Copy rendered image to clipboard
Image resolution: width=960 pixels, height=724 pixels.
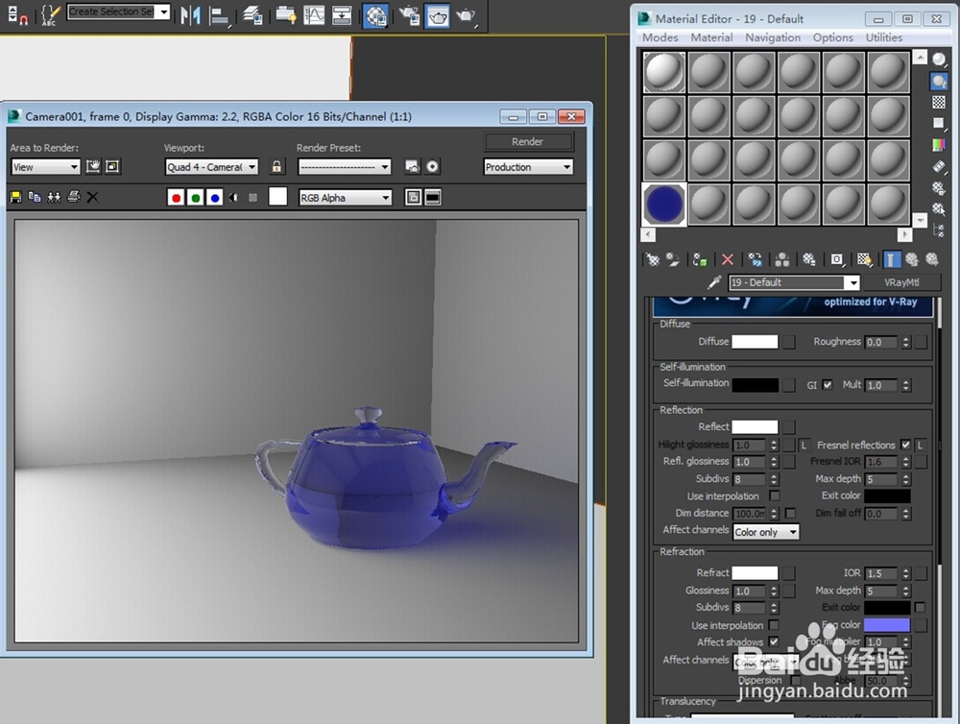tap(35, 197)
